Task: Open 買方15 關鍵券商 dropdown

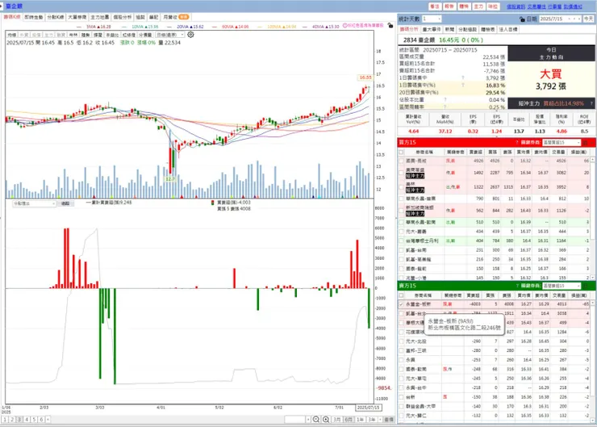Action: [x=562, y=142]
